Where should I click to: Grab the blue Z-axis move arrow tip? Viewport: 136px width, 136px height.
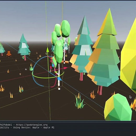click(x=60, y=79)
